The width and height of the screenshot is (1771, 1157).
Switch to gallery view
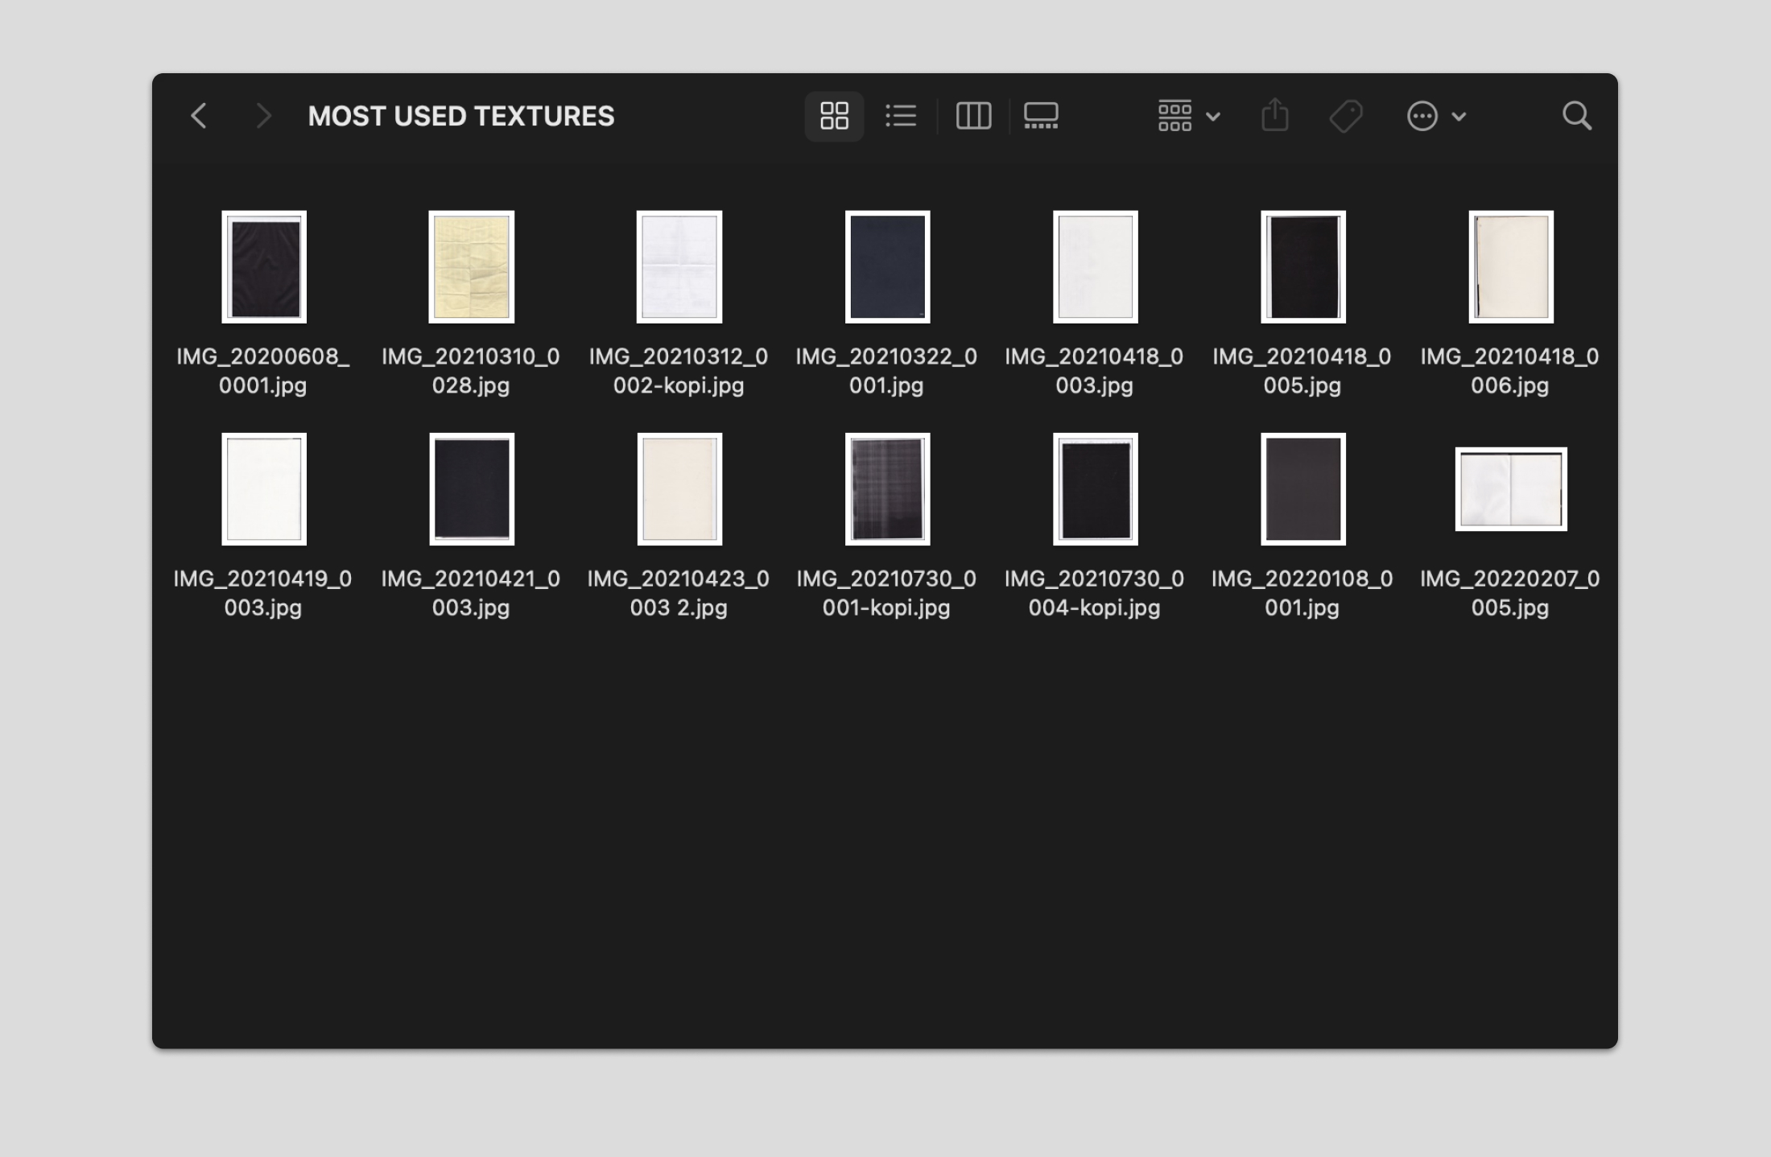1040,116
